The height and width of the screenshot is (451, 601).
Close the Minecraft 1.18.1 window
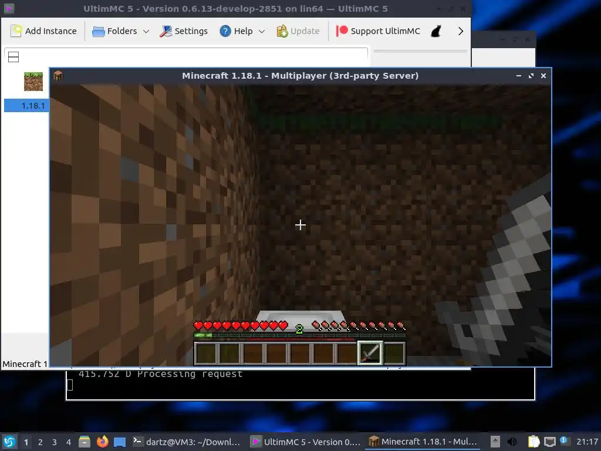point(543,76)
